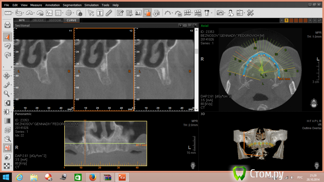Click the printer icon in left sidebar
This screenshot has height=182, width=324.
(x=8, y=25)
